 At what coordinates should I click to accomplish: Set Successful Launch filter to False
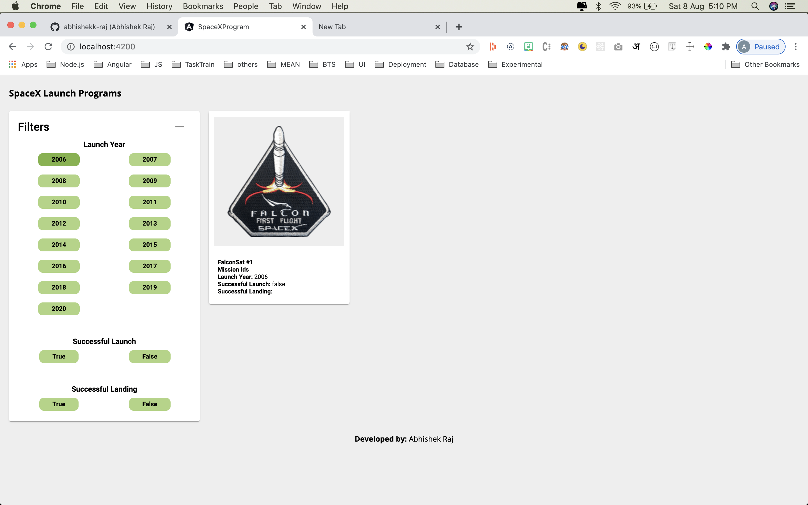coord(150,356)
